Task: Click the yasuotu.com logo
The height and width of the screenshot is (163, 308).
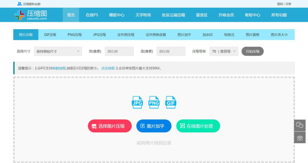Action: [x=31, y=15]
